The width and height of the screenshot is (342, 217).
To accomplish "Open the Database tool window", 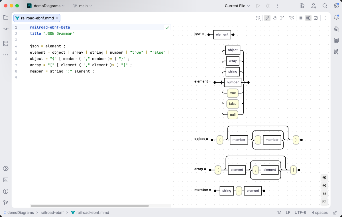I will (336, 40).
